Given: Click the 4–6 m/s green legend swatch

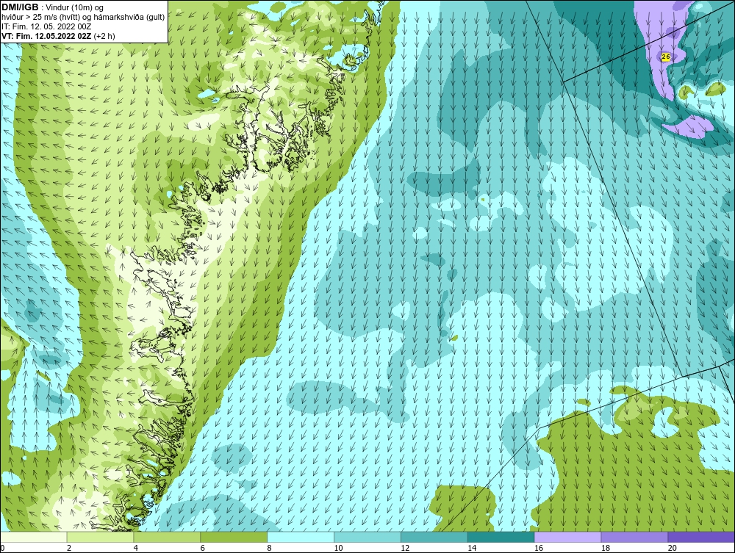Looking at the screenshot, I should pyautogui.click(x=167, y=537).
